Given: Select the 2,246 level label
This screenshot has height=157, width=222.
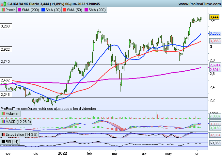Looking at the screenshot, I should (x=6, y=95).
